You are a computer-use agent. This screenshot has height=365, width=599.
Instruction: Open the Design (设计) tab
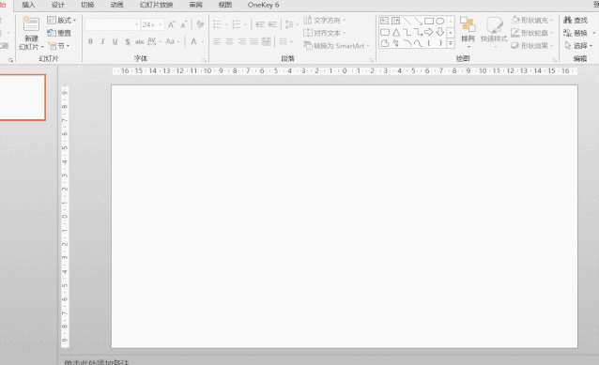click(58, 5)
